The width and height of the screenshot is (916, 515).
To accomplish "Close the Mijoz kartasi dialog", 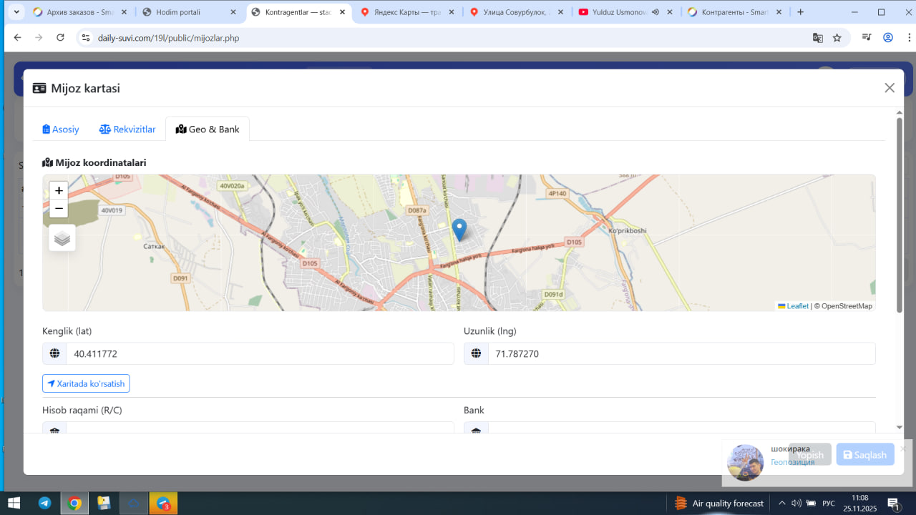I will point(890,88).
